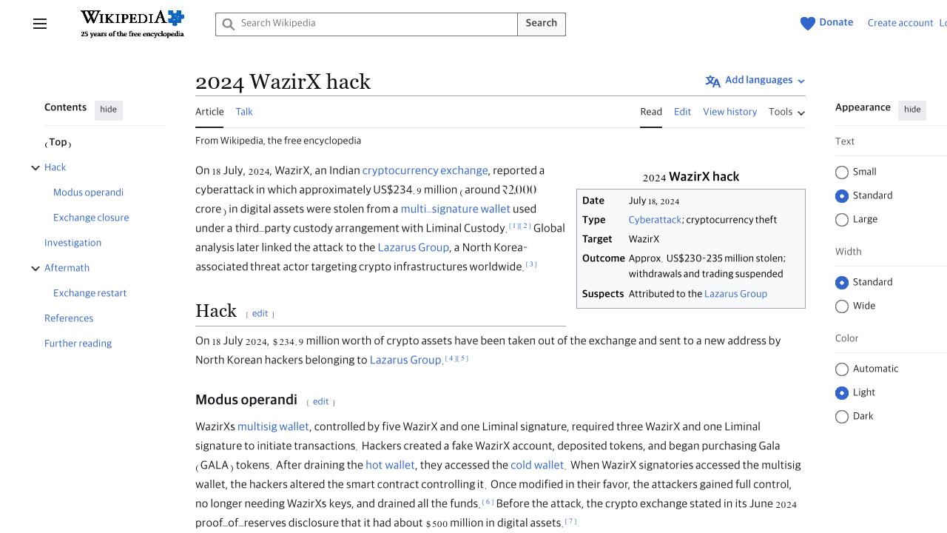Collapse the Hack section in contents
Image resolution: width=947 pixels, height=533 pixels.
point(36,168)
